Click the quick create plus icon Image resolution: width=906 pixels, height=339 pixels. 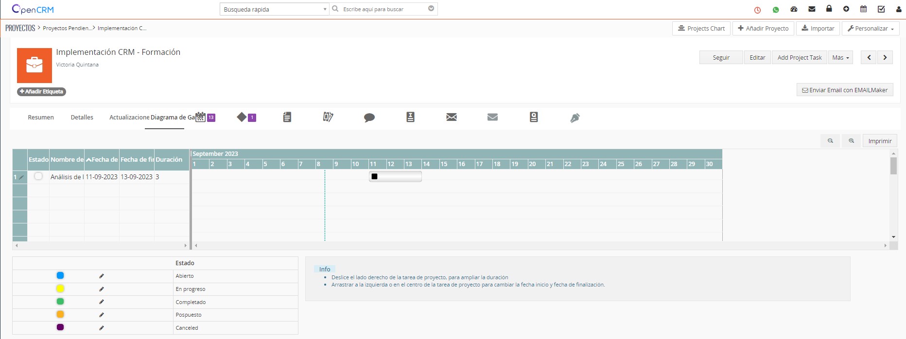coord(846,9)
